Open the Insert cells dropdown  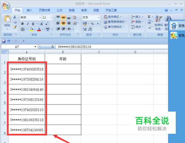click(137, 17)
